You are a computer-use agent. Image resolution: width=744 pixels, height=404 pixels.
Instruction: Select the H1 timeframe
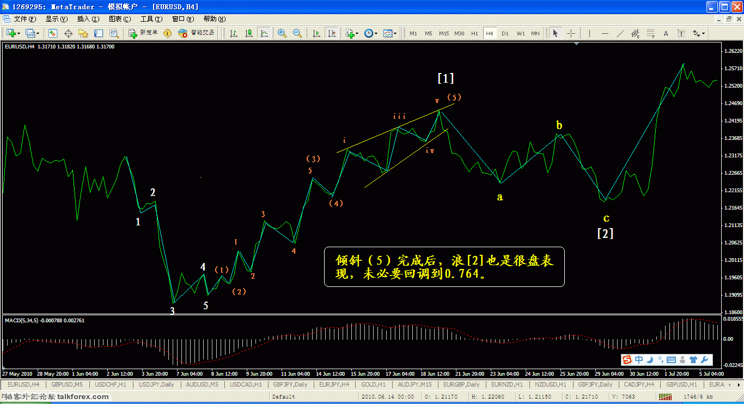tap(474, 33)
